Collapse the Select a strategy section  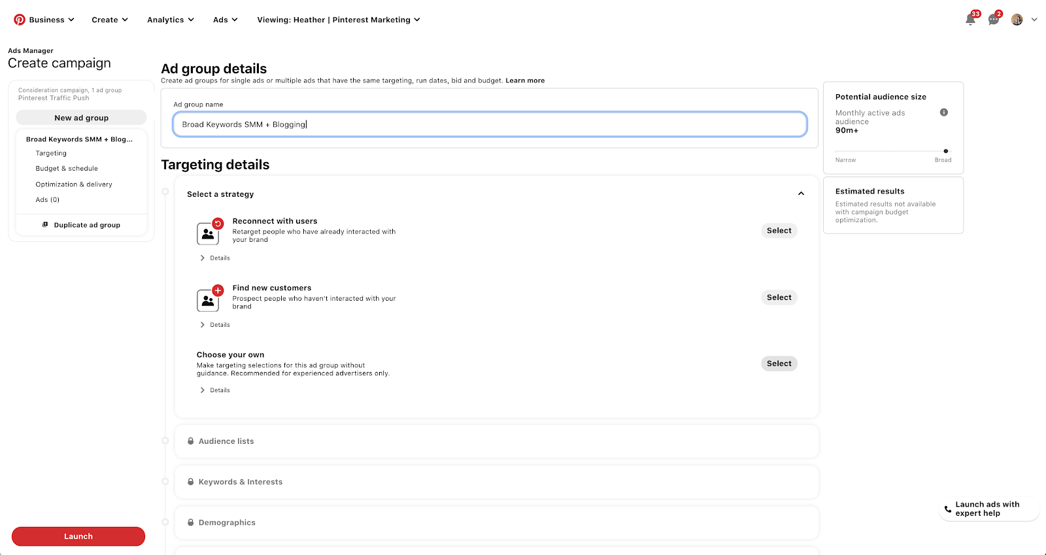[x=801, y=193]
